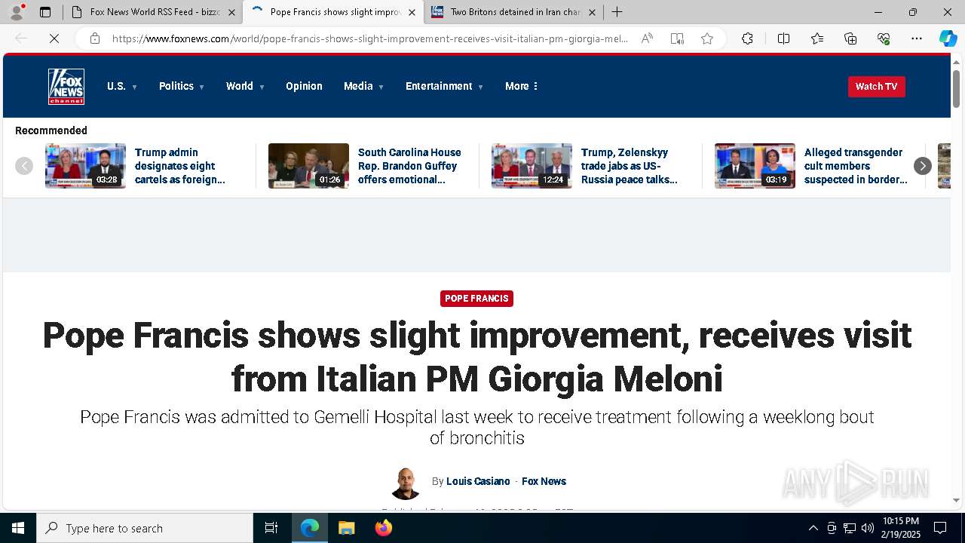Viewport: 965px width, 543px height.
Task: Launch Firefox from the taskbar
Action: coord(383,528)
